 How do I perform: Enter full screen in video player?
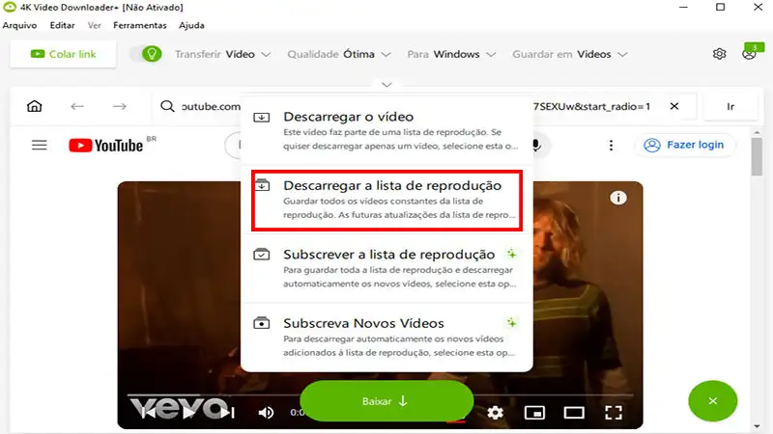[614, 413]
